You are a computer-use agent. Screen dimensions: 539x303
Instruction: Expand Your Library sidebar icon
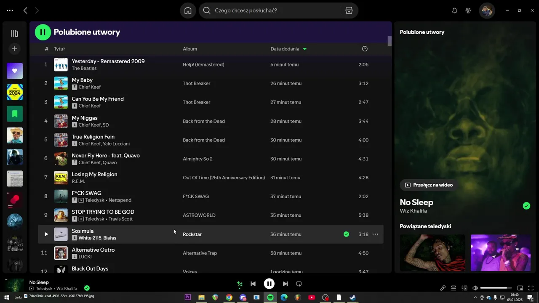tap(14, 34)
